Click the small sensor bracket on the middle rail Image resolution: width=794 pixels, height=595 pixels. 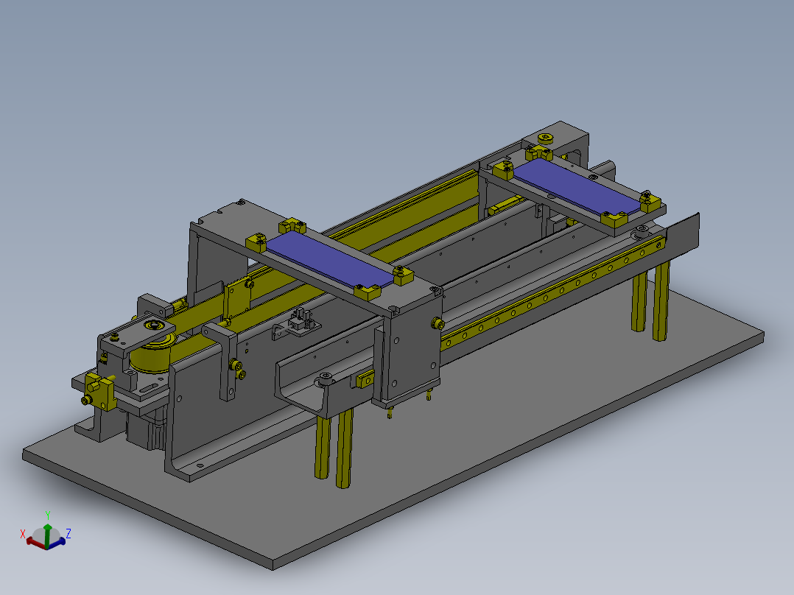click(x=298, y=324)
